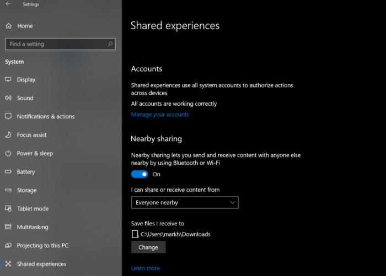The image size is (386, 276).
Task: Click the back arrow in Settings
Action: click(x=8, y=4)
